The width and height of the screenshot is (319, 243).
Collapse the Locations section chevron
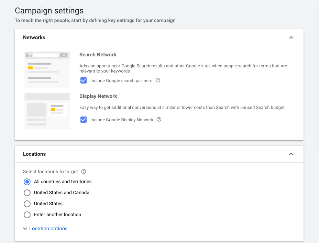click(291, 154)
